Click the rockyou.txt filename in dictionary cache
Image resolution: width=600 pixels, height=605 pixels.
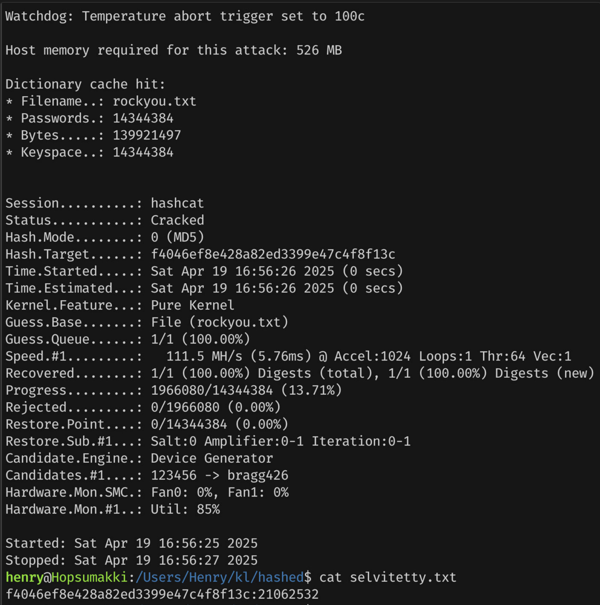pos(154,101)
